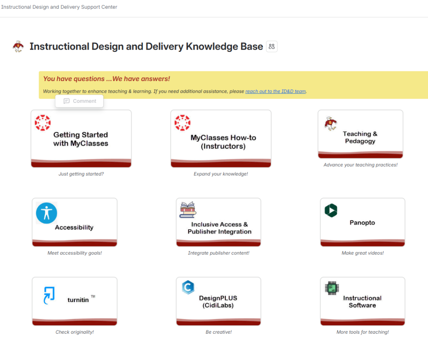Click the stacked books icon on Inclusive Access card
The width and height of the screenshot is (428, 340).
pyautogui.click(x=188, y=210)
